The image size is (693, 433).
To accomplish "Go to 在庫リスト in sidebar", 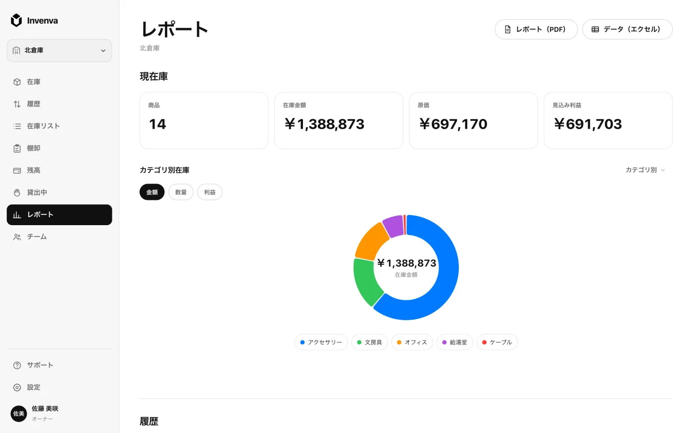I will (59, 126).
